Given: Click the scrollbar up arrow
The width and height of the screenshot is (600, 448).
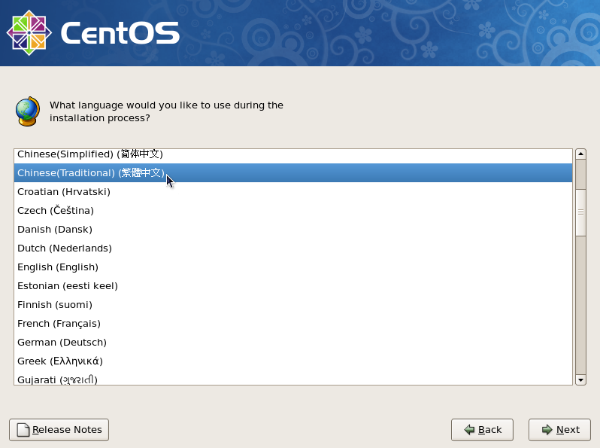Looking at the screenshot, I should click(580, 154).
